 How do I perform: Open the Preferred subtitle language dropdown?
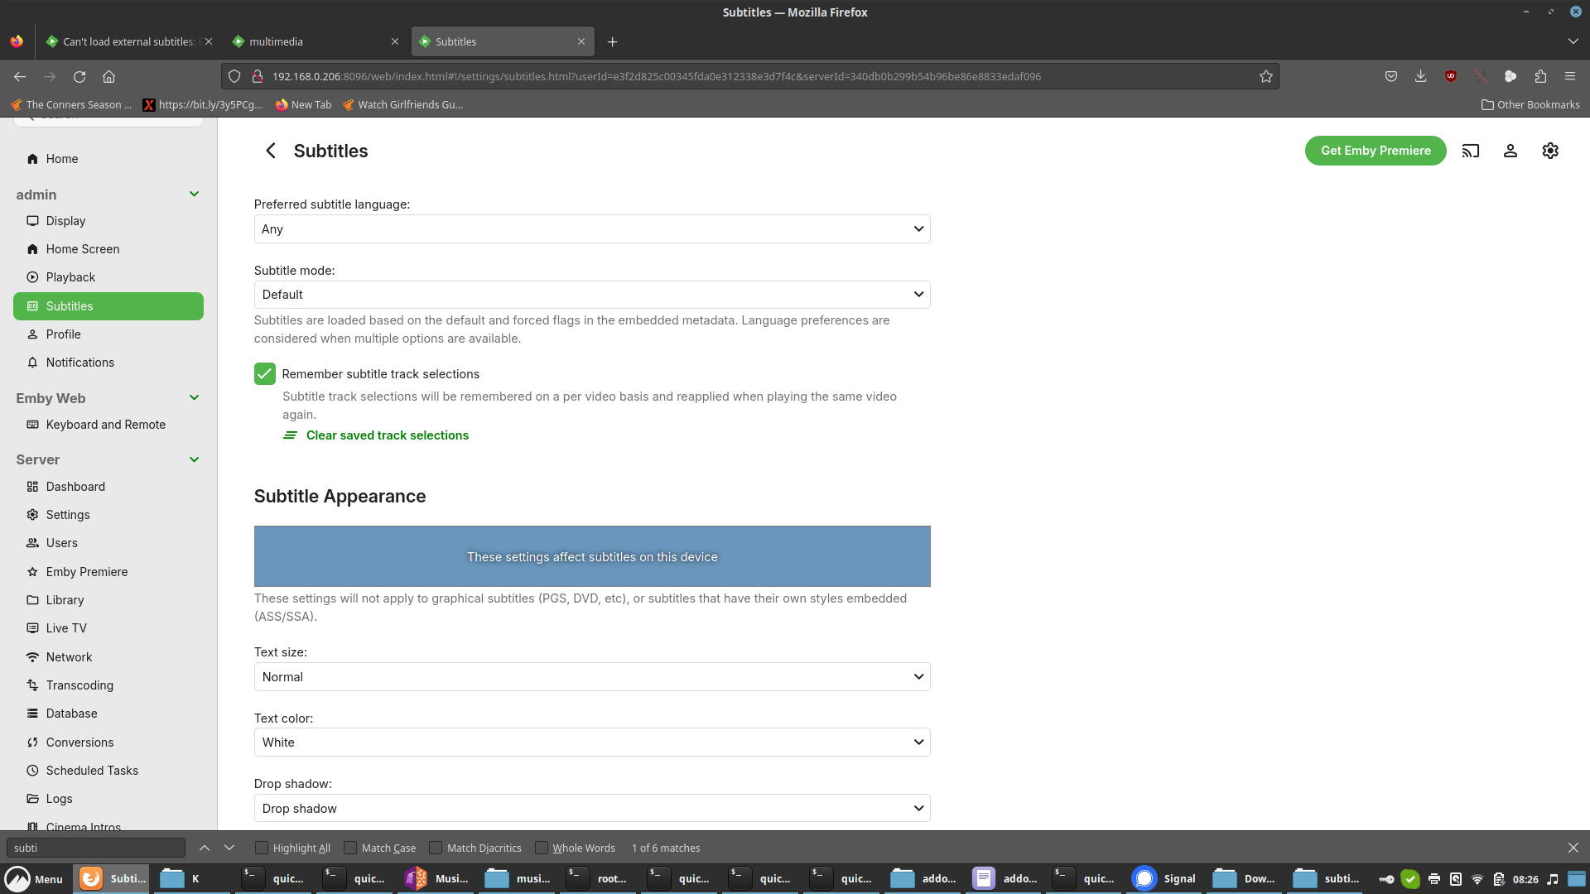tap(591, 229)
